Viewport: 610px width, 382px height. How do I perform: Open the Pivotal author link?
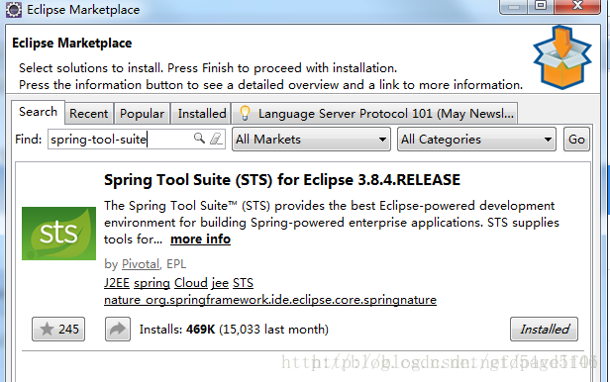pyautogui.click(x=141, y=264)
